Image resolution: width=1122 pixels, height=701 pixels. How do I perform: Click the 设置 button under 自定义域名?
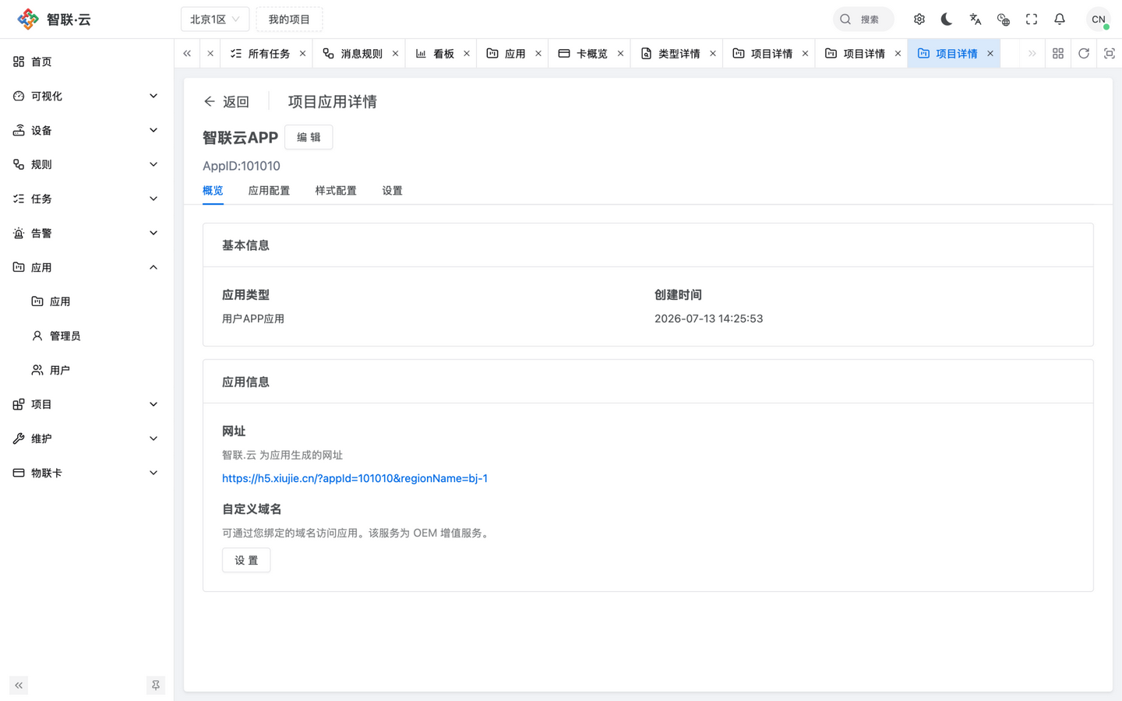coord(246,560)
